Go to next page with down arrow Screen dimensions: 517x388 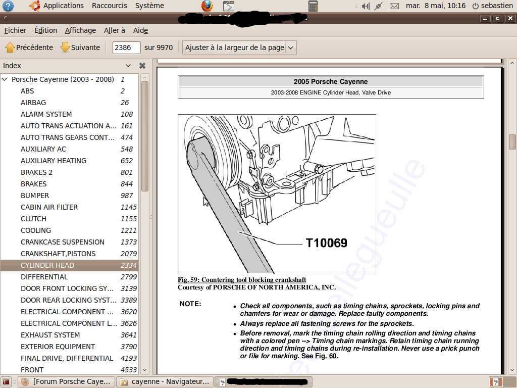click(65, 47)
